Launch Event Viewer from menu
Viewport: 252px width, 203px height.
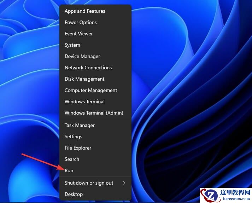(x=95, y=34)
